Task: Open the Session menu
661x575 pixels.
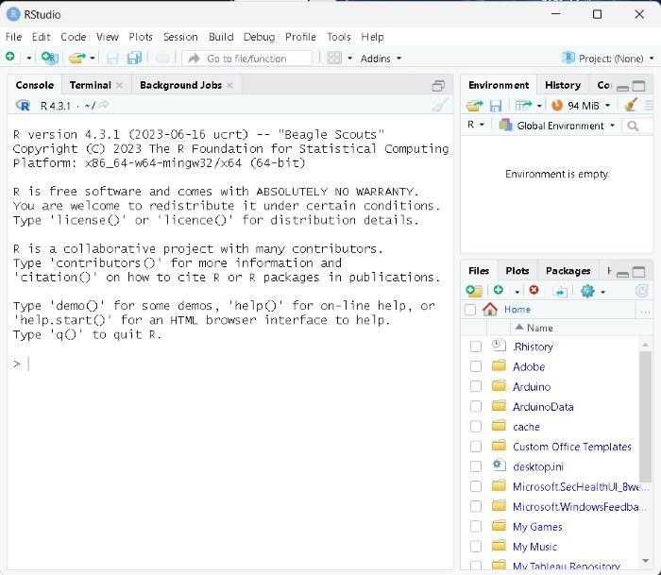Action: [180, 37]
